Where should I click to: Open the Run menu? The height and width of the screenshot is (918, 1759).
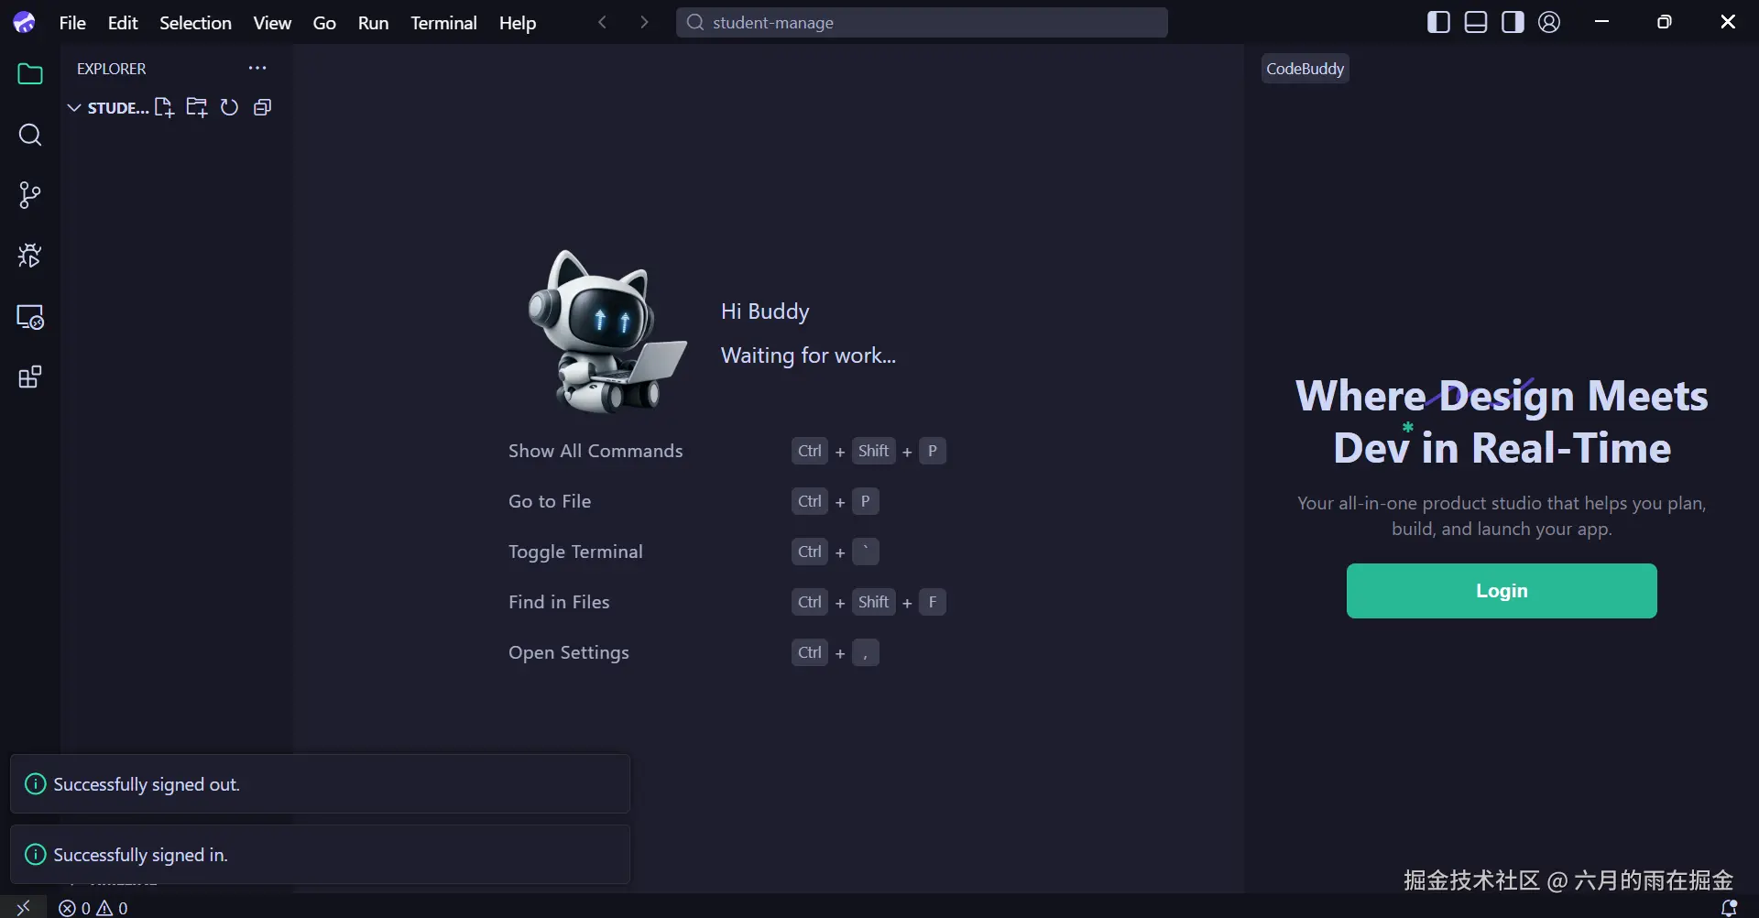373,23
